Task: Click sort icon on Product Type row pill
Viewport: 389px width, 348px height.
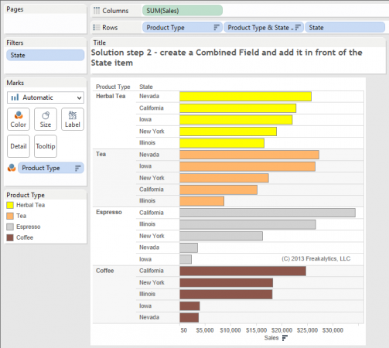Action: (x=217, y=27)
